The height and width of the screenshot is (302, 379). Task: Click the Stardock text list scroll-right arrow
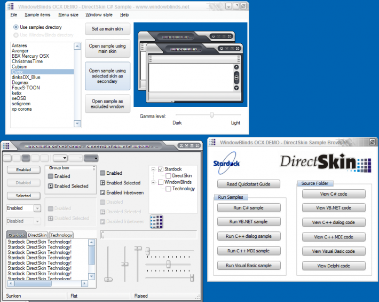click(84, 283)
